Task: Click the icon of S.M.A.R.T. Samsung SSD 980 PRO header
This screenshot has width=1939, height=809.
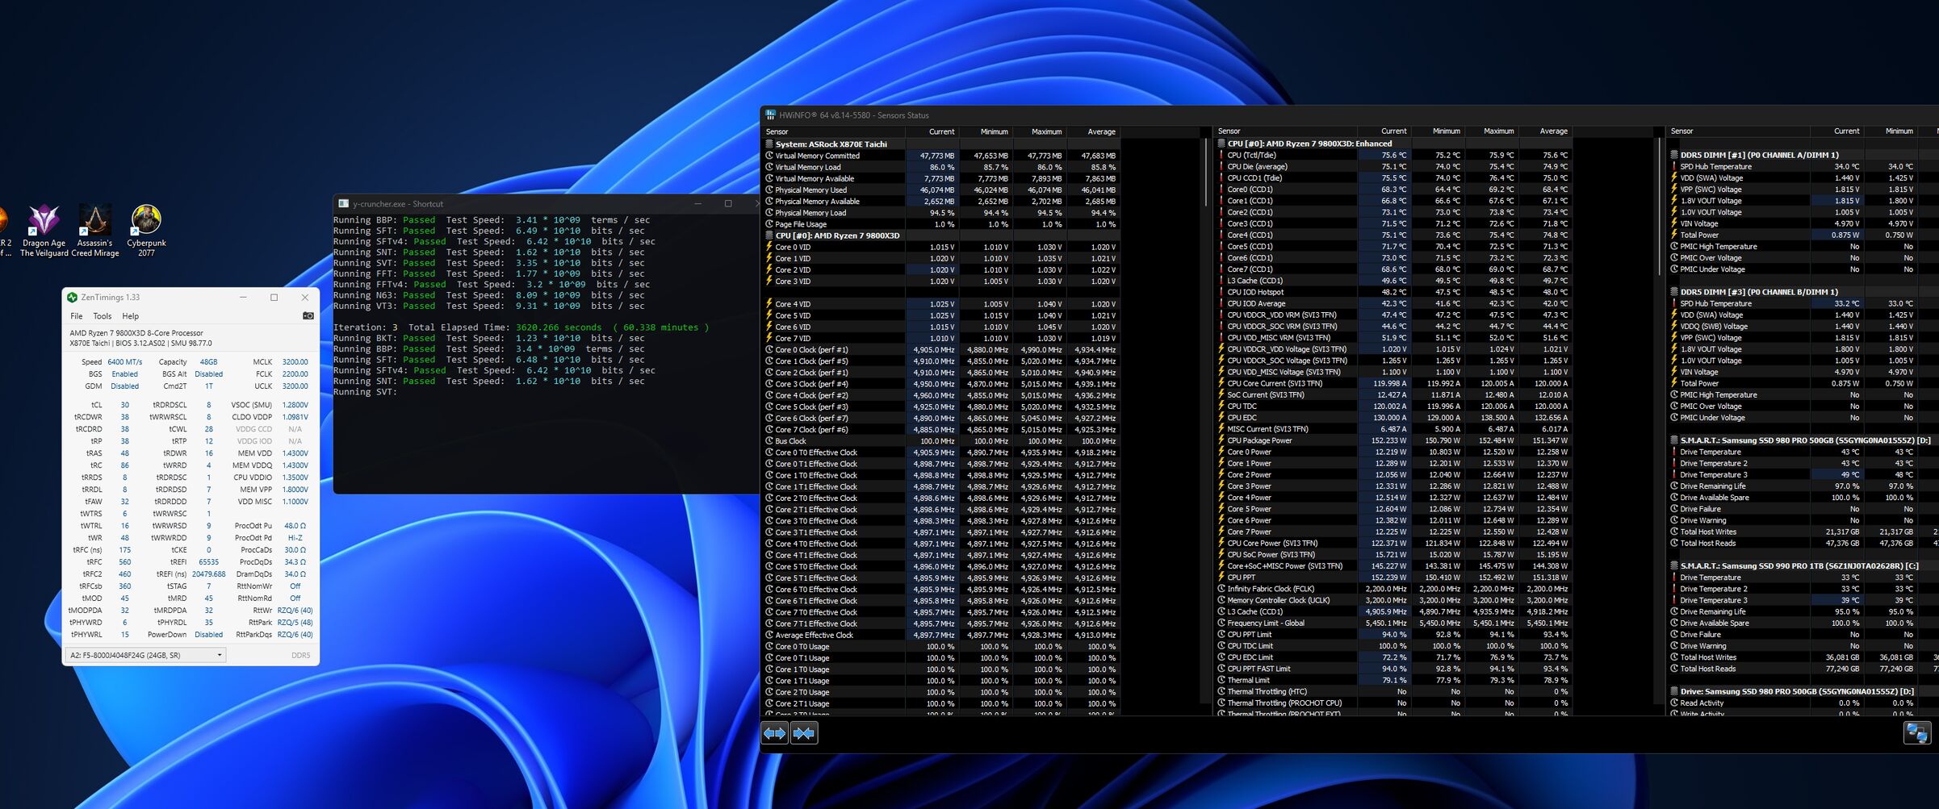Action: [1674, 440]
